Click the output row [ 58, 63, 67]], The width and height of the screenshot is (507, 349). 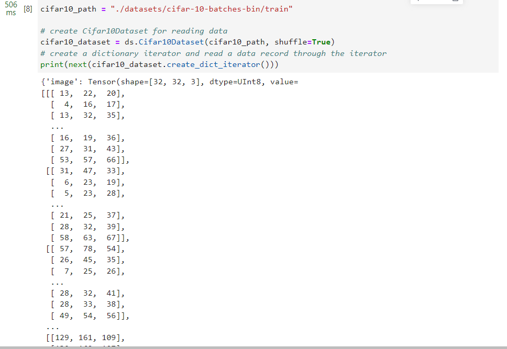(x=90, y=238)
